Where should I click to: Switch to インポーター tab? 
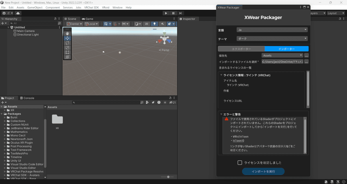287,49
